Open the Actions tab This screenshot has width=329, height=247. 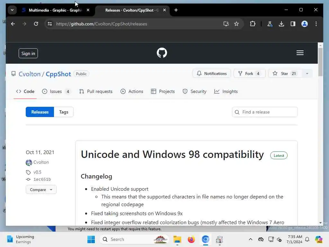point(132,92)
